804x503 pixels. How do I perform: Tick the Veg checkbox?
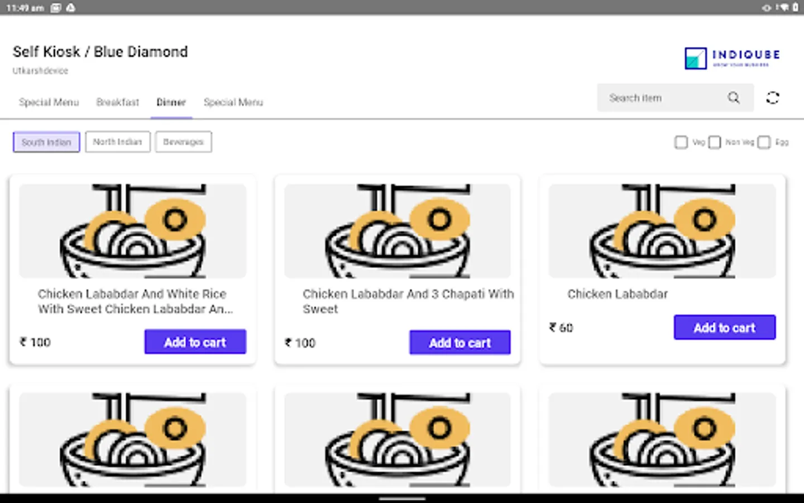[681, 143]
